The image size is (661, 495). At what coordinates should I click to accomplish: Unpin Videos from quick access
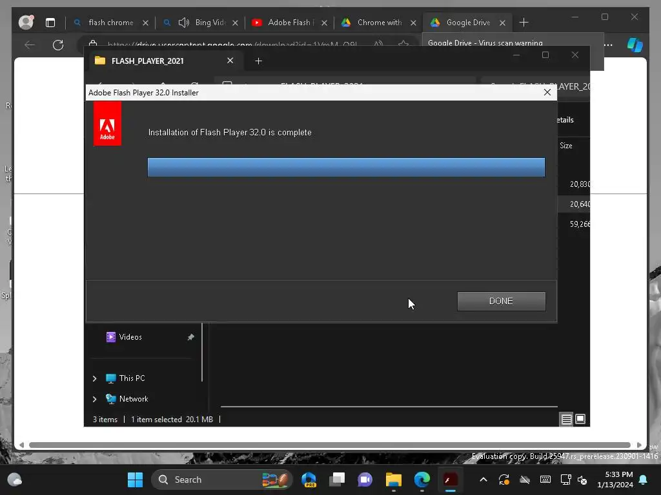190,336
